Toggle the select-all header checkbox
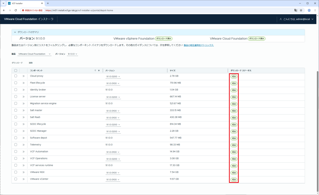Image resolution: width=319 pixels, height=195 pixels. pos(16,70)
